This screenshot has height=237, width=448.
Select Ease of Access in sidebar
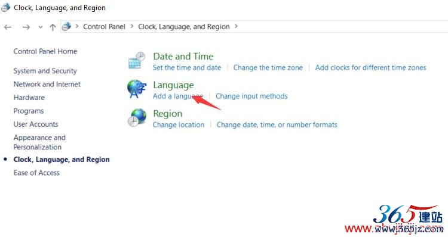pyautogui.click(x=36, y=173)
